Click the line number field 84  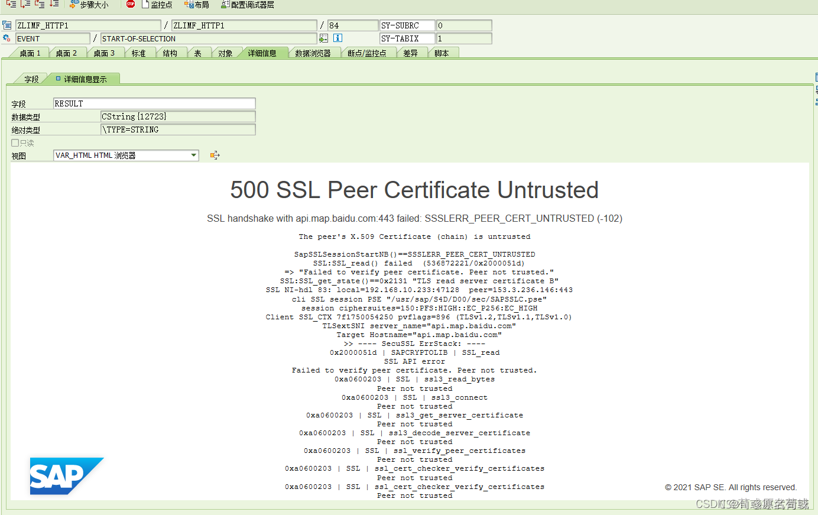[353, 25]
